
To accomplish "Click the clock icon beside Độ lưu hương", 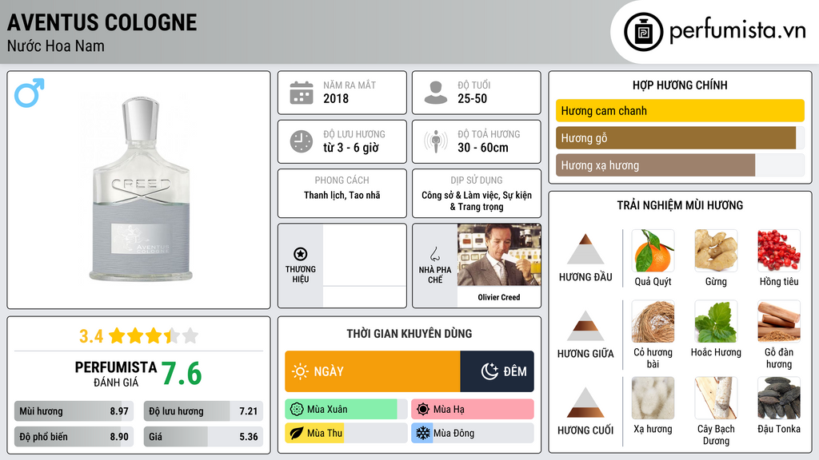I will pos(302,141).
